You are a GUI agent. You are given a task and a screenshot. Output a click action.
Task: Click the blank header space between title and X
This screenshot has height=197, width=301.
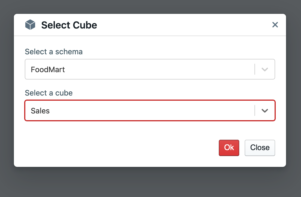coord(184,25)
